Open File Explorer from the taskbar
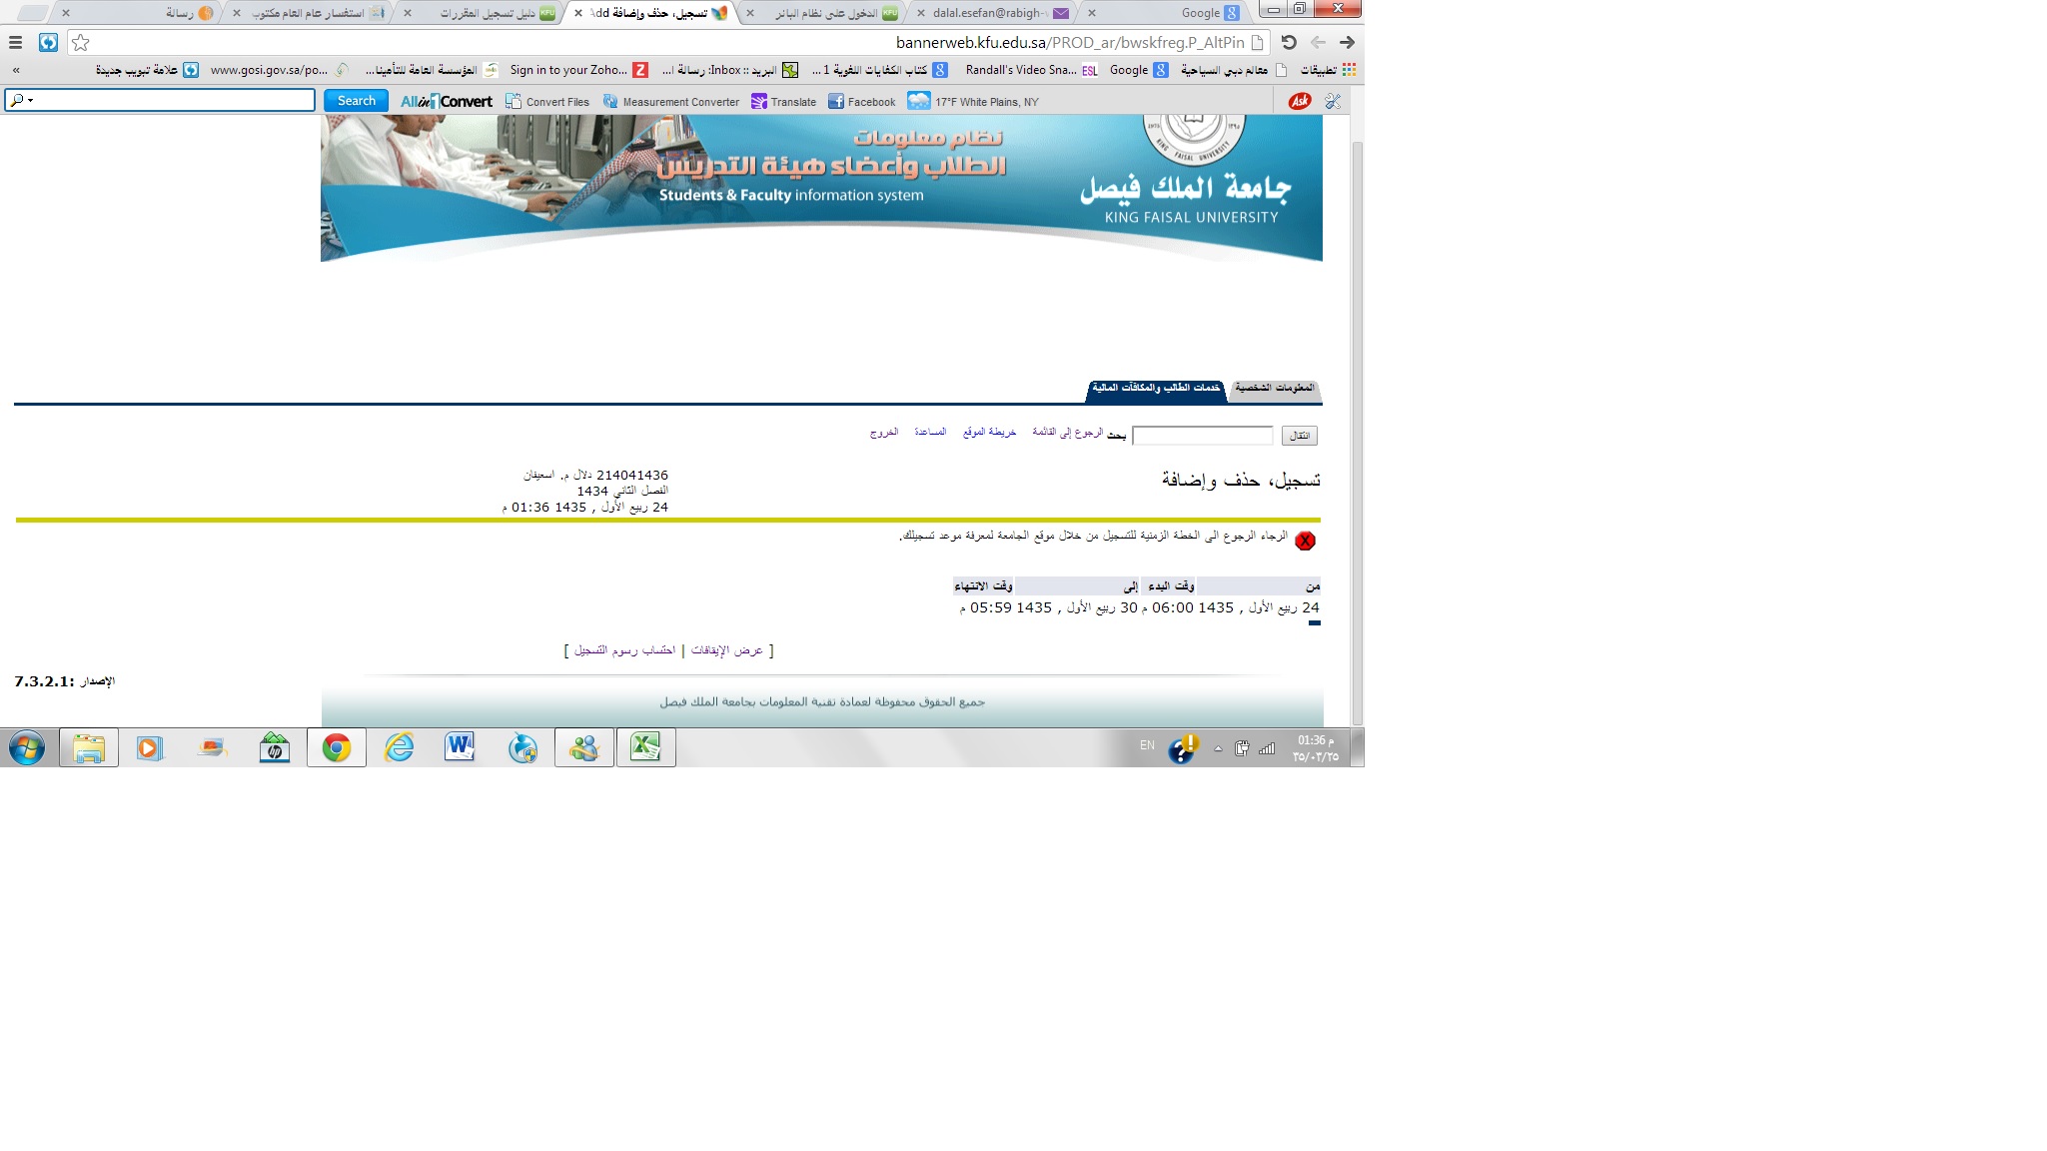Image resolution: width=2047 pixels, height=1151 pixels. (89, 747)
